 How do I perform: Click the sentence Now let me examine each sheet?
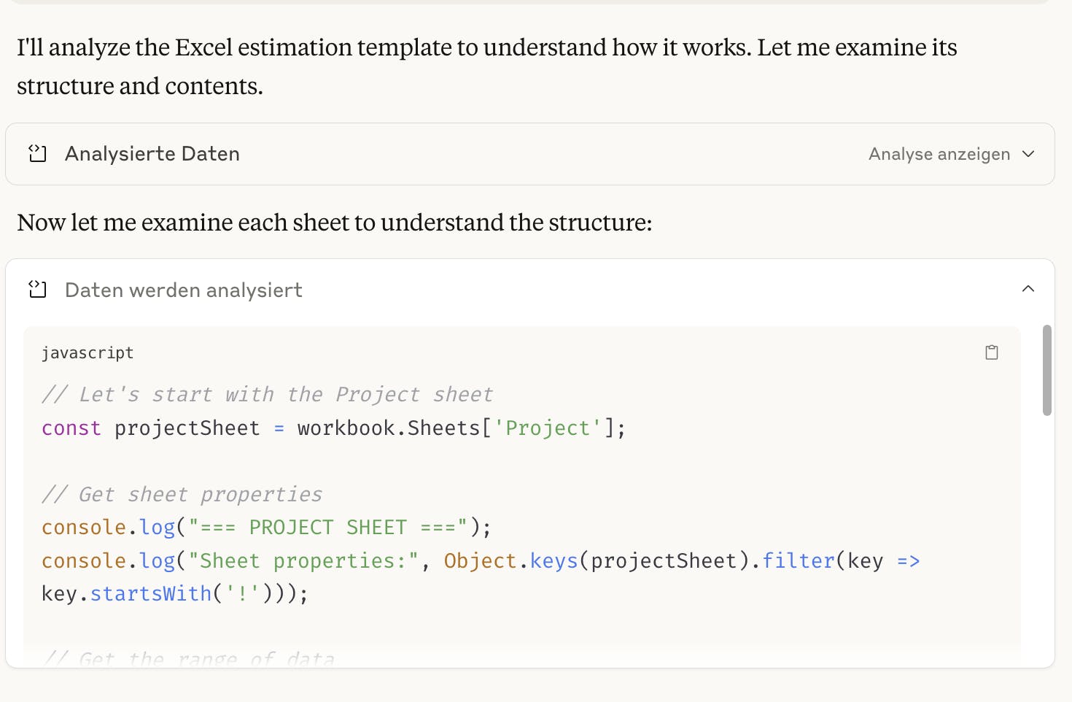335,223
